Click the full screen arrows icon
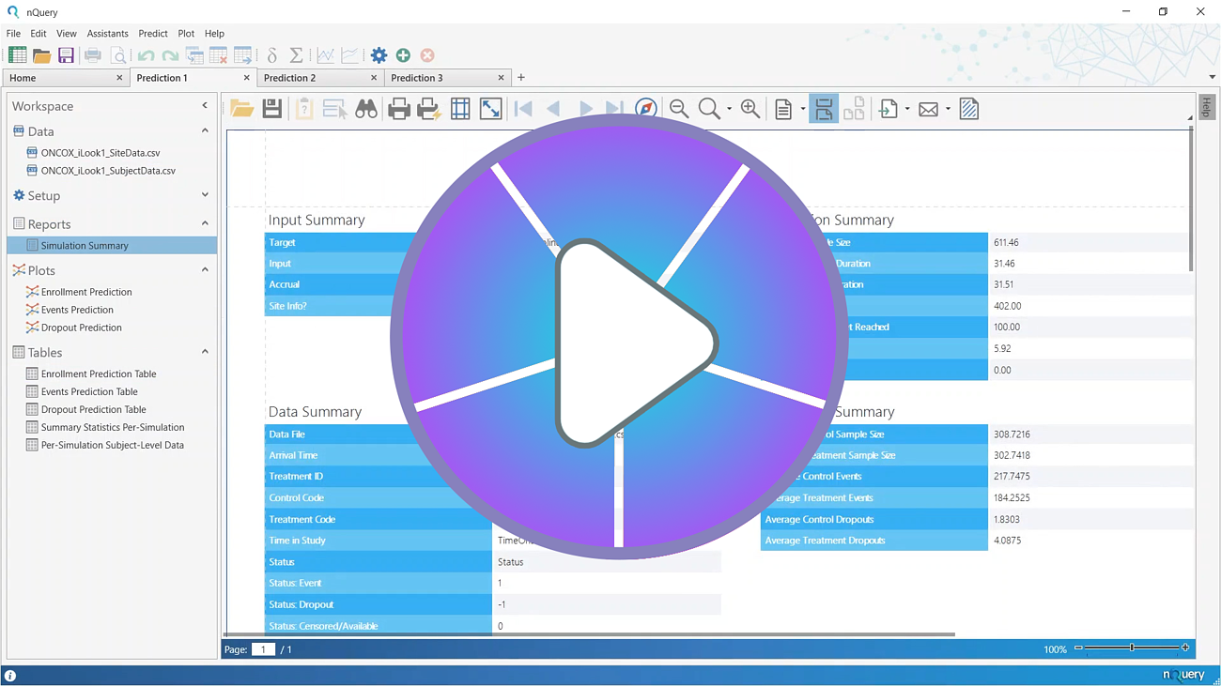Image resolution: width=1221 pixels, height=686 pixels. [x=490, y=110]
